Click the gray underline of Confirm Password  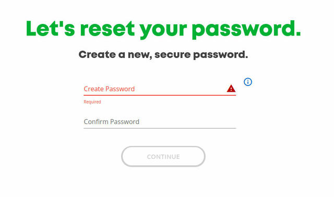point(160,128)
